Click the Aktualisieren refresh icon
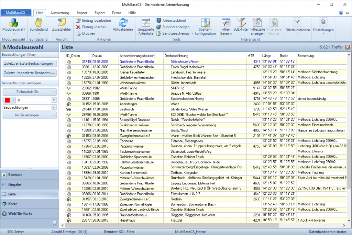 pyautogui.click(x=123, y=23)
